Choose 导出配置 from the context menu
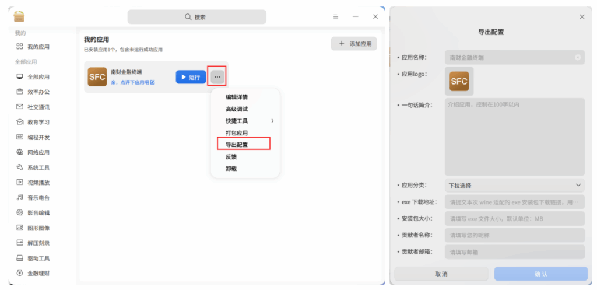Viewport: 597px width, 290px height. (237, 145)
